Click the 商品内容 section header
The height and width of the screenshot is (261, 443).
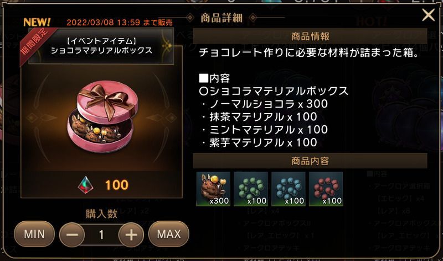(310, 161)
